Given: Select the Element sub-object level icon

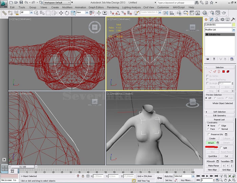Looking at the screenshot, I should tap(228, 72).
